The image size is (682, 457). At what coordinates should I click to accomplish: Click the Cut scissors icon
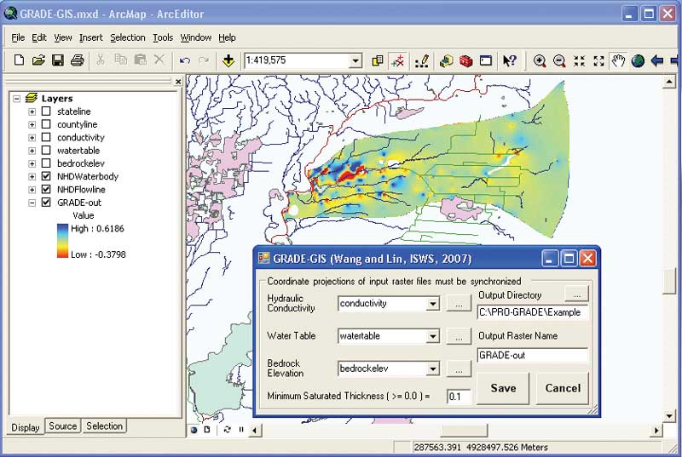[101, 60]
